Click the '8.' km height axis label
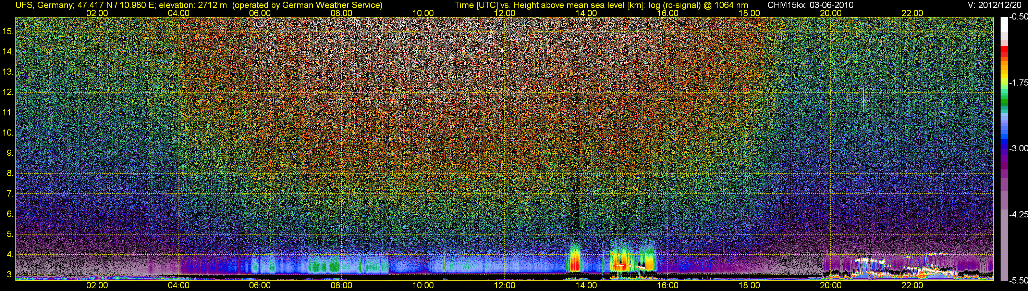The image size is (1028, 291). pyautogui.click(x=10, y=174)
